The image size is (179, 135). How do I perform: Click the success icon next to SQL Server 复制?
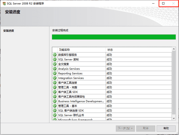(x=55, y=59)
